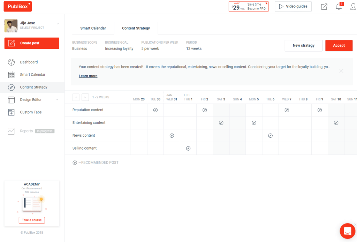Go to the next weeks with the forward arrow
Image resolution: width=357 pixels, height=242 pixels.
point(85,97)
